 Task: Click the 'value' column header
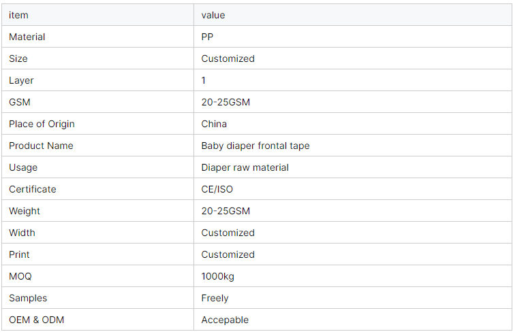coord(213,15)
